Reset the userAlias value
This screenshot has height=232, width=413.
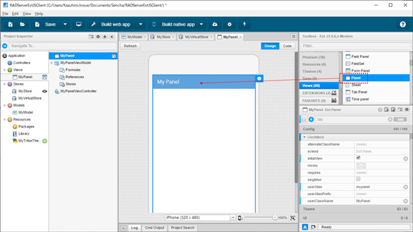(x=406, y=187)
